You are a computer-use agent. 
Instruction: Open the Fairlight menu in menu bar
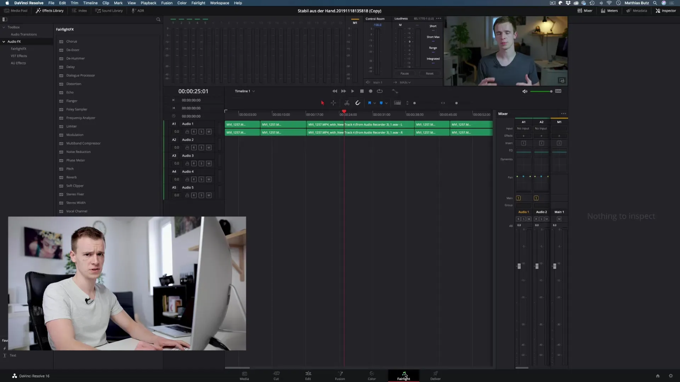pyautogui.click(x=198, y=3)
